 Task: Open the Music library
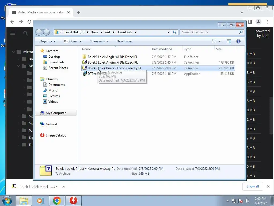[x=53, y=90]
